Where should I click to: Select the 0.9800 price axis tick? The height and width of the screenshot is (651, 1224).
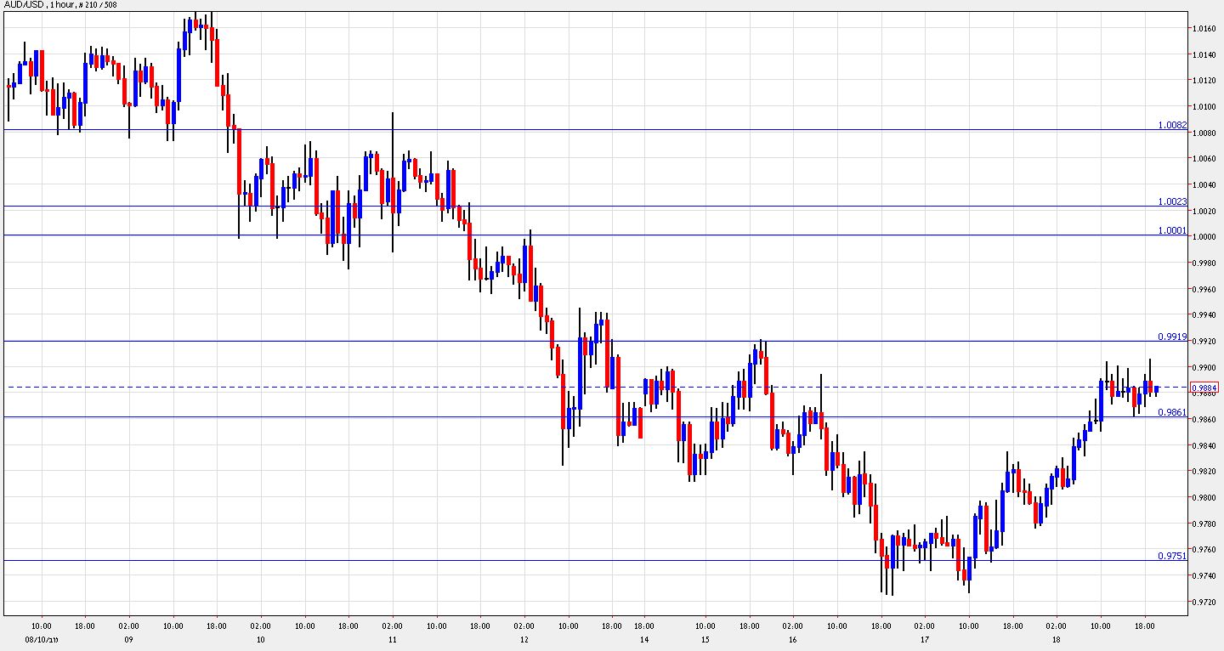[x=1205, y=497]
